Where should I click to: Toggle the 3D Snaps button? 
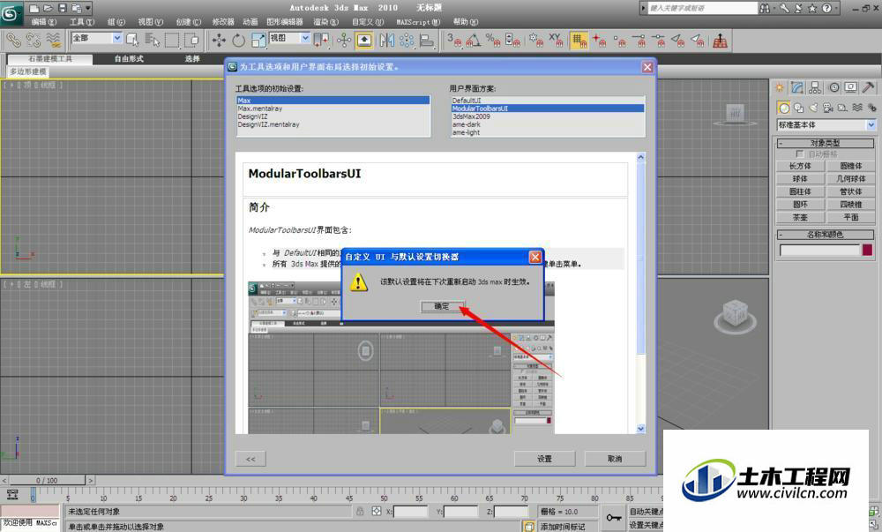tap(454, 40)
